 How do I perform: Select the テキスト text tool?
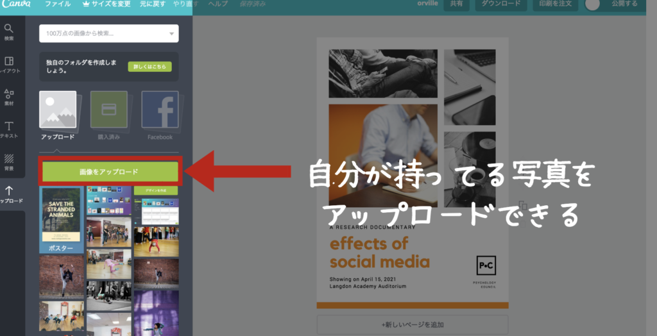[x=9, y=130]
